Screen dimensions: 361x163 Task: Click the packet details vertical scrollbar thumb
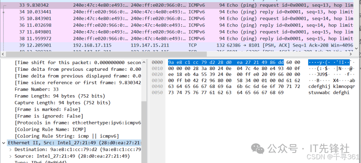[x=144, y=132]
